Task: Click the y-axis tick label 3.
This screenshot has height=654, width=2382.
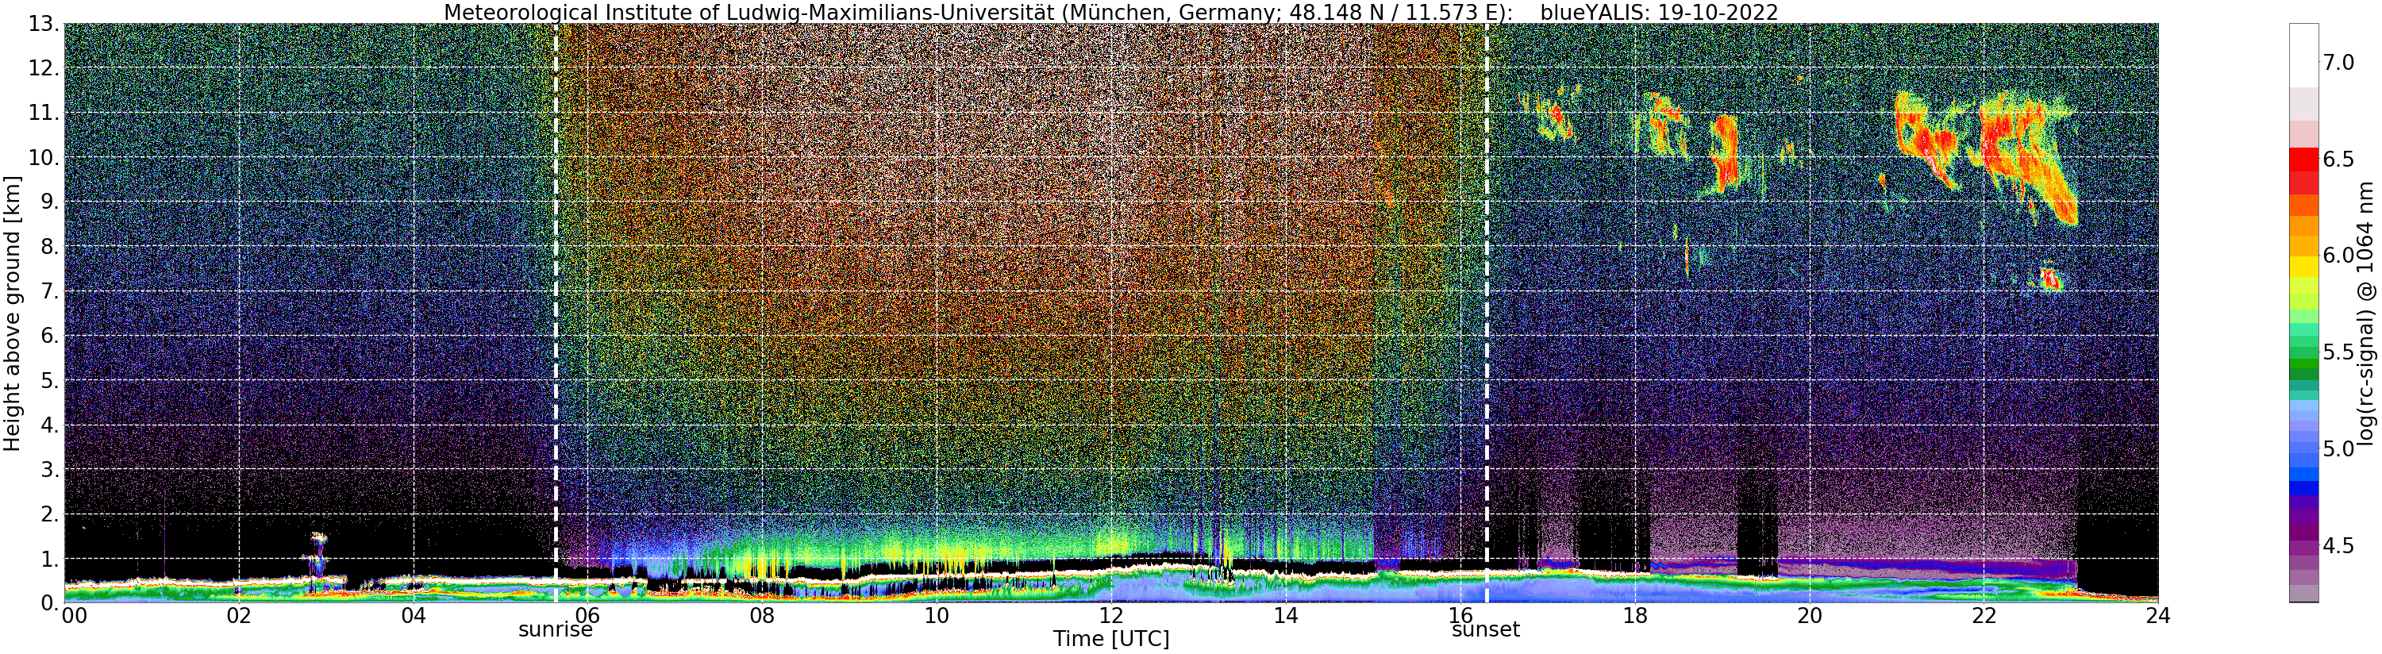Action: click(50, 469)
